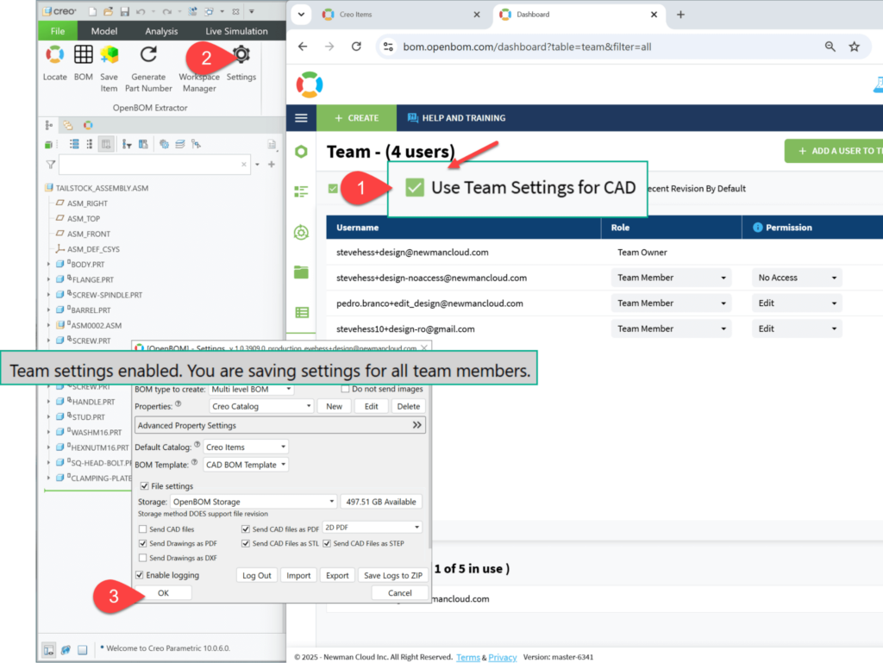883x663 pixels.
Task: Click Cancel in Settings dialog
Action: tap(400, 592)
